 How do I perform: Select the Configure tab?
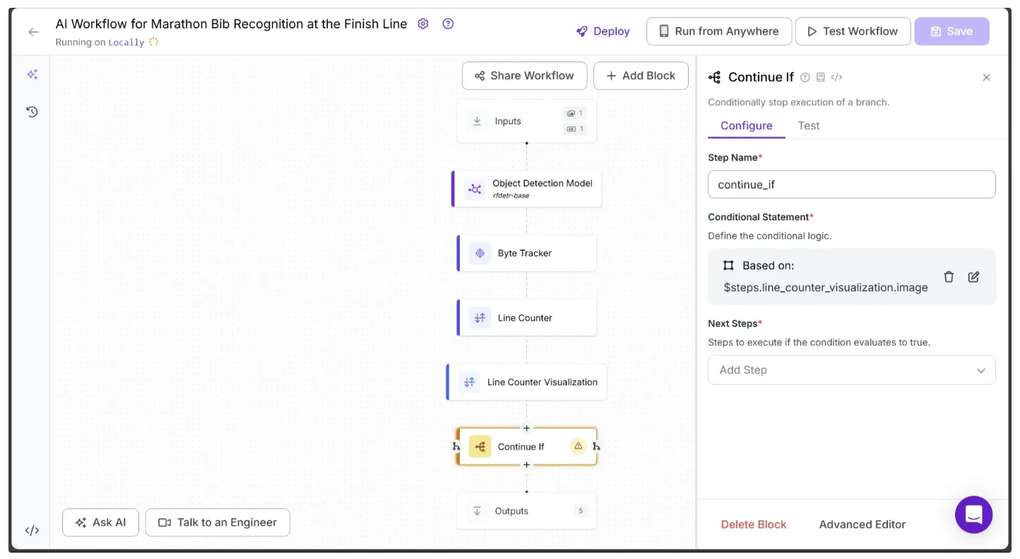pyautogui.click(x=746, y=126)
